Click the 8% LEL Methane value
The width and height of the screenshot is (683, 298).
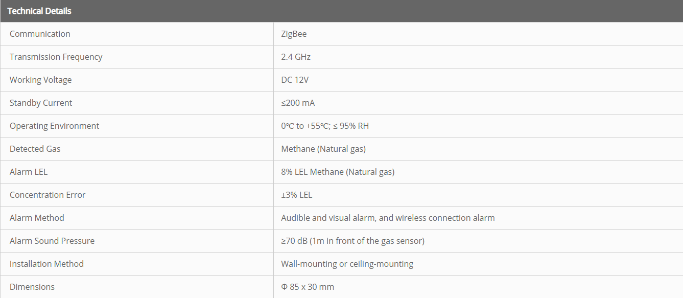(x=338, y=172)
